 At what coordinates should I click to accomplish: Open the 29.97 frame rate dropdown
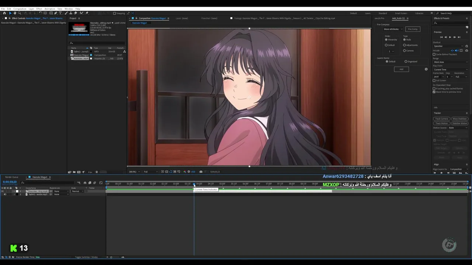click(x=438, y=77)
